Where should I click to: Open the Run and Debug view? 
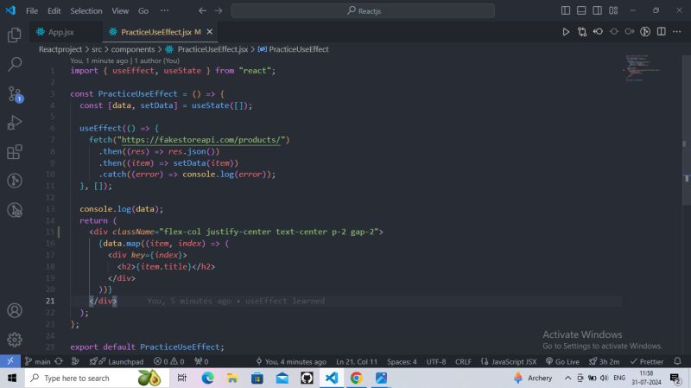click(x=14, y=123)
